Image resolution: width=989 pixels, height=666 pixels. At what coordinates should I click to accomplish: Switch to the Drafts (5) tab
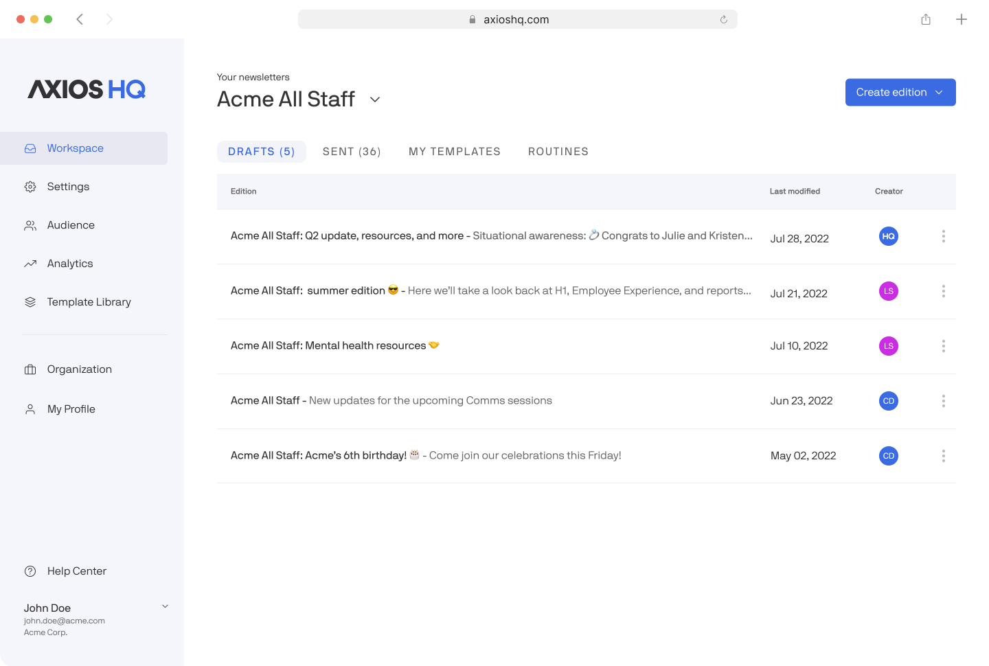click(x=262, y=152)
